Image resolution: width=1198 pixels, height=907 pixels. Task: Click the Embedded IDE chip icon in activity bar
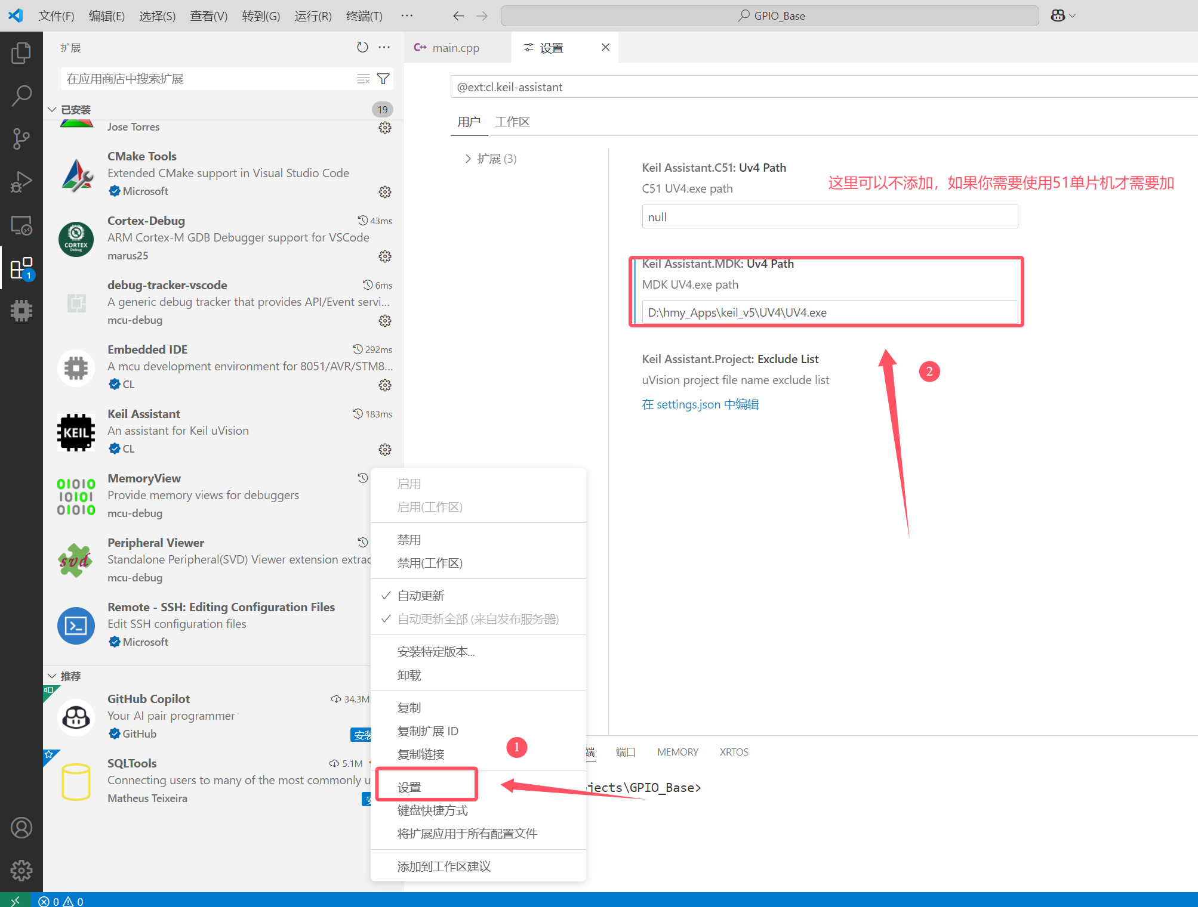[21, 311]
